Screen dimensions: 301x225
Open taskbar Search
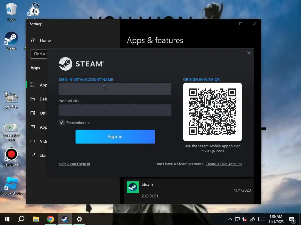(21, 219)
